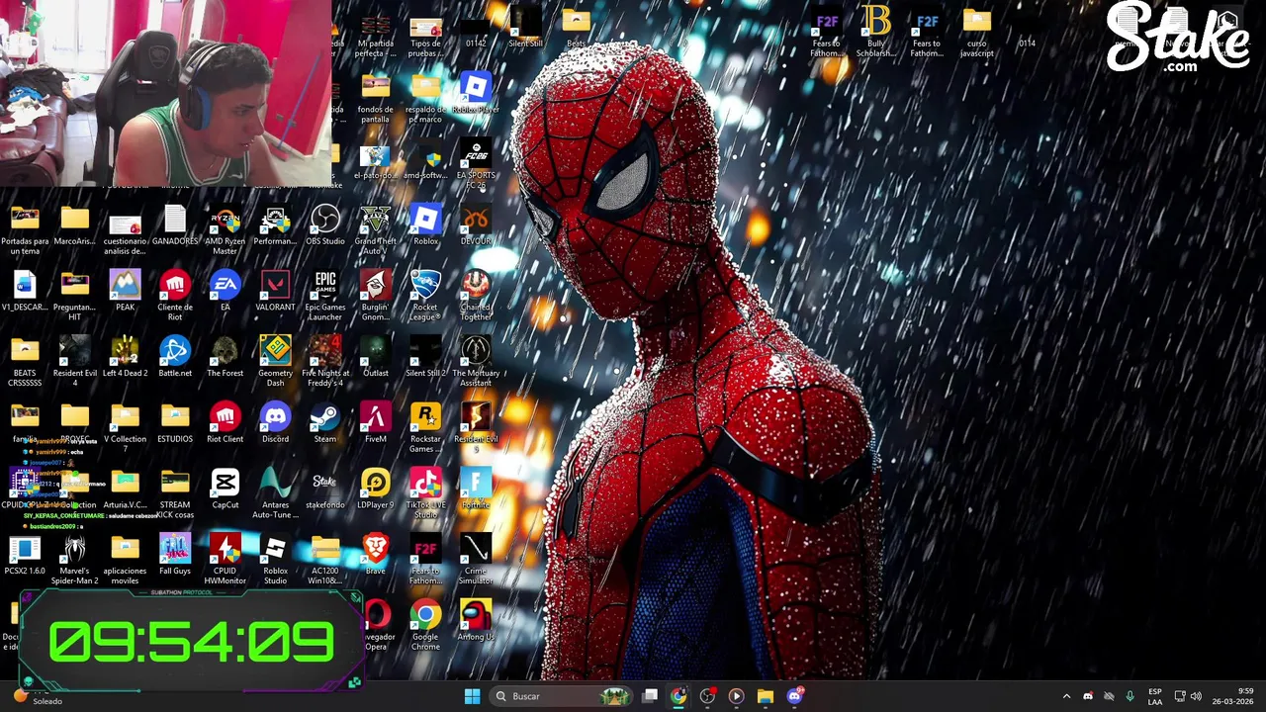Expand the hidden system tray icons
The height and width of the screenshot is (712, 1266).
tap(1066, 696)
